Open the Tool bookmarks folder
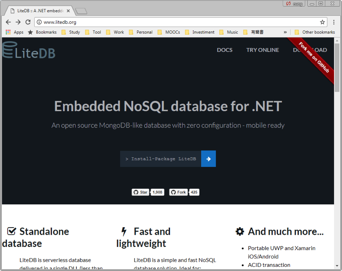Screen dimensions: 342x271 [93, 32]
